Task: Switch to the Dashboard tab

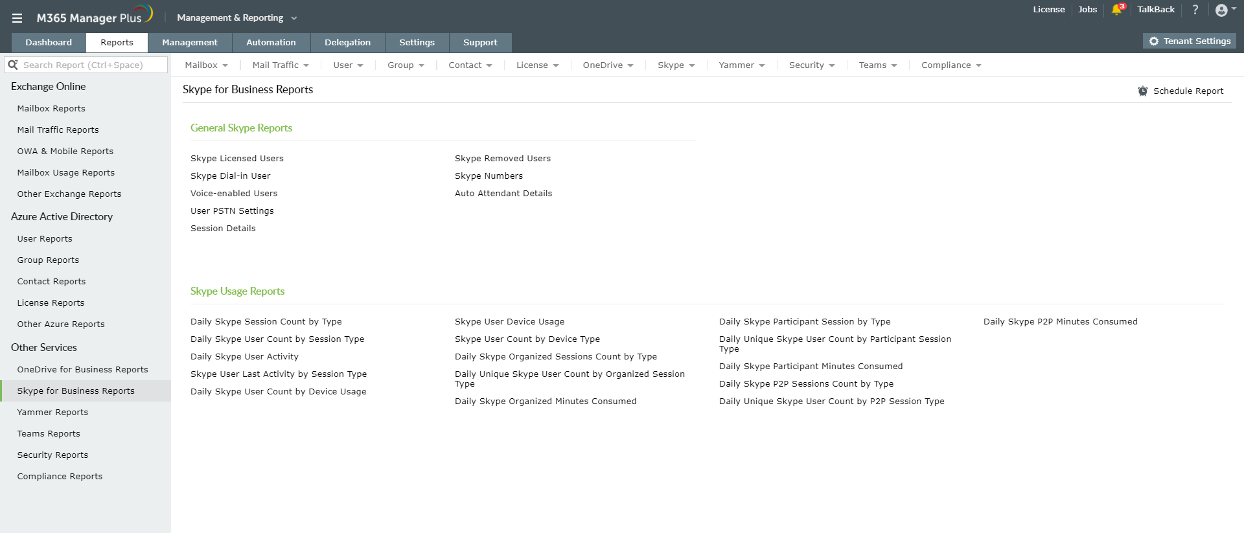Action: (49, 43)
